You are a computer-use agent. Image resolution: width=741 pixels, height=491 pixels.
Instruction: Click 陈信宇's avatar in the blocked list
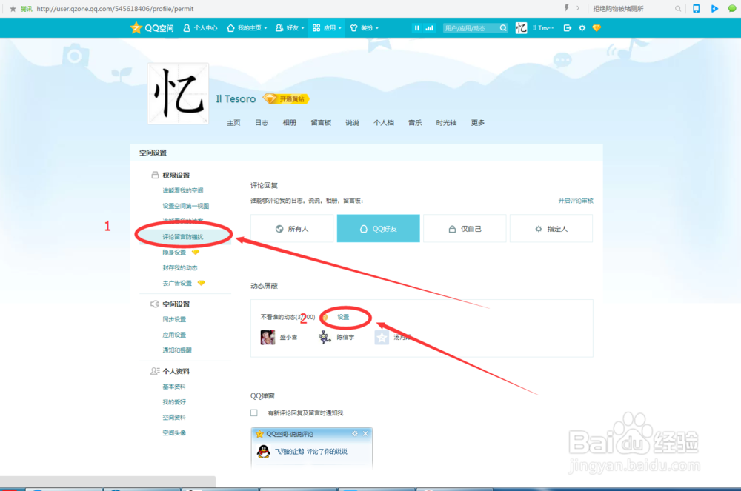tap(325, 337)
